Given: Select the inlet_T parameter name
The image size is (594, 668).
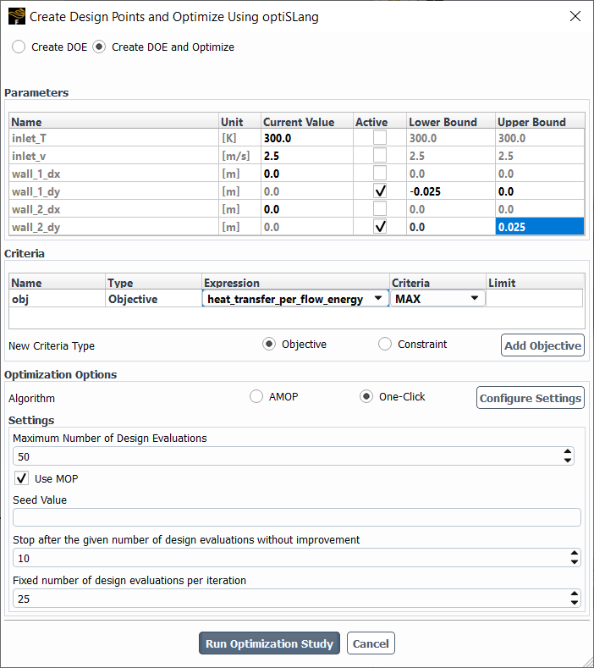Looking at the screenshot, I should pos(114,138).
